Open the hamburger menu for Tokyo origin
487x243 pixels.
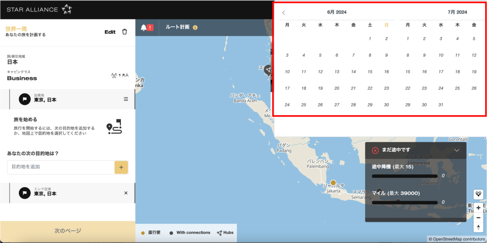click(126, 99)
